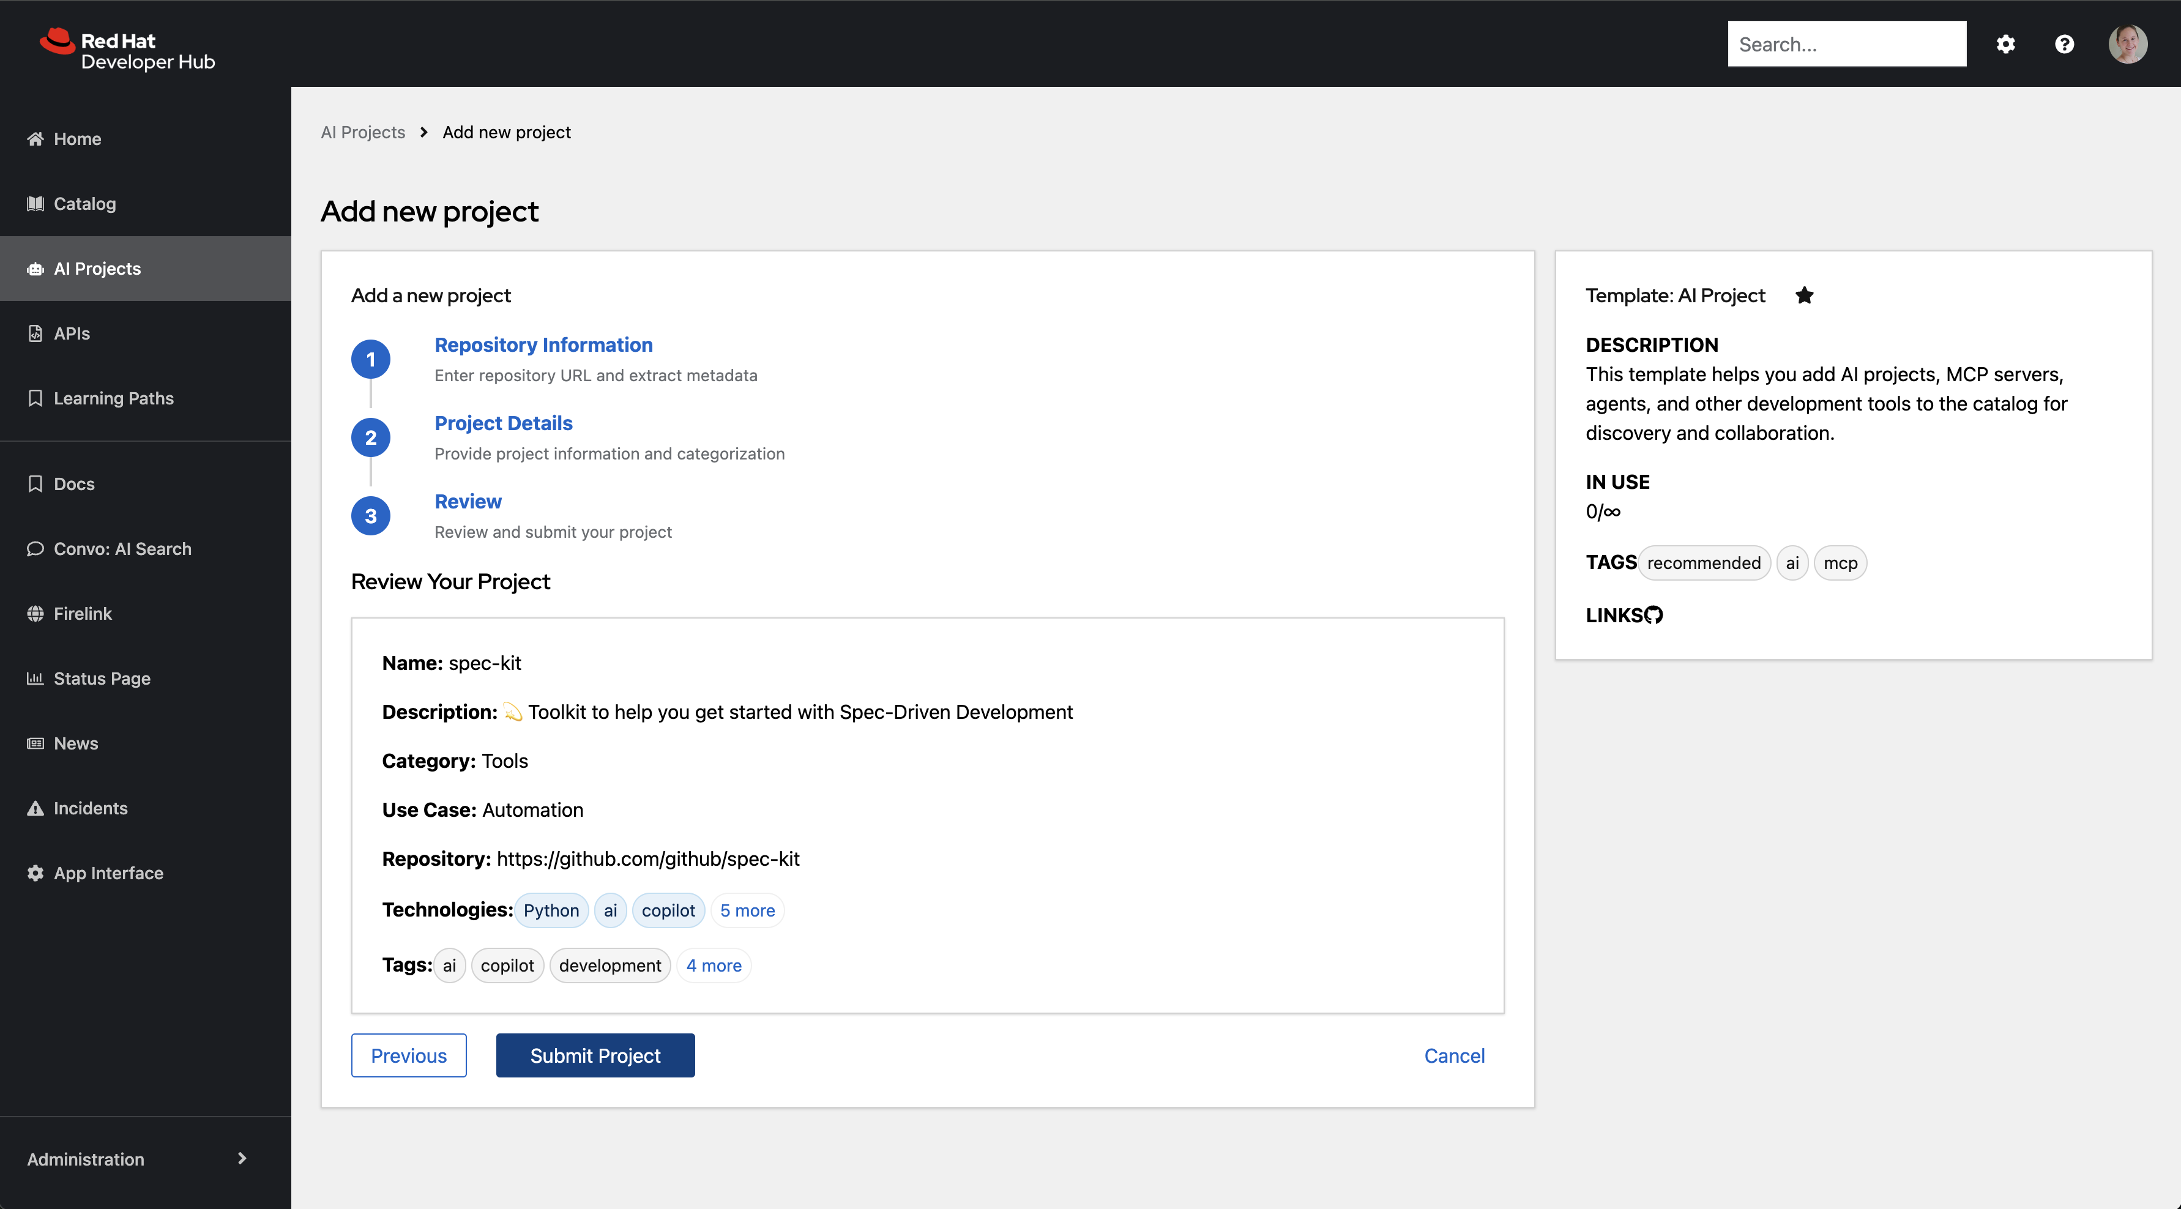Click the Previous button
This screenshot has width=2181, height=1209.
pos(408,1056)
